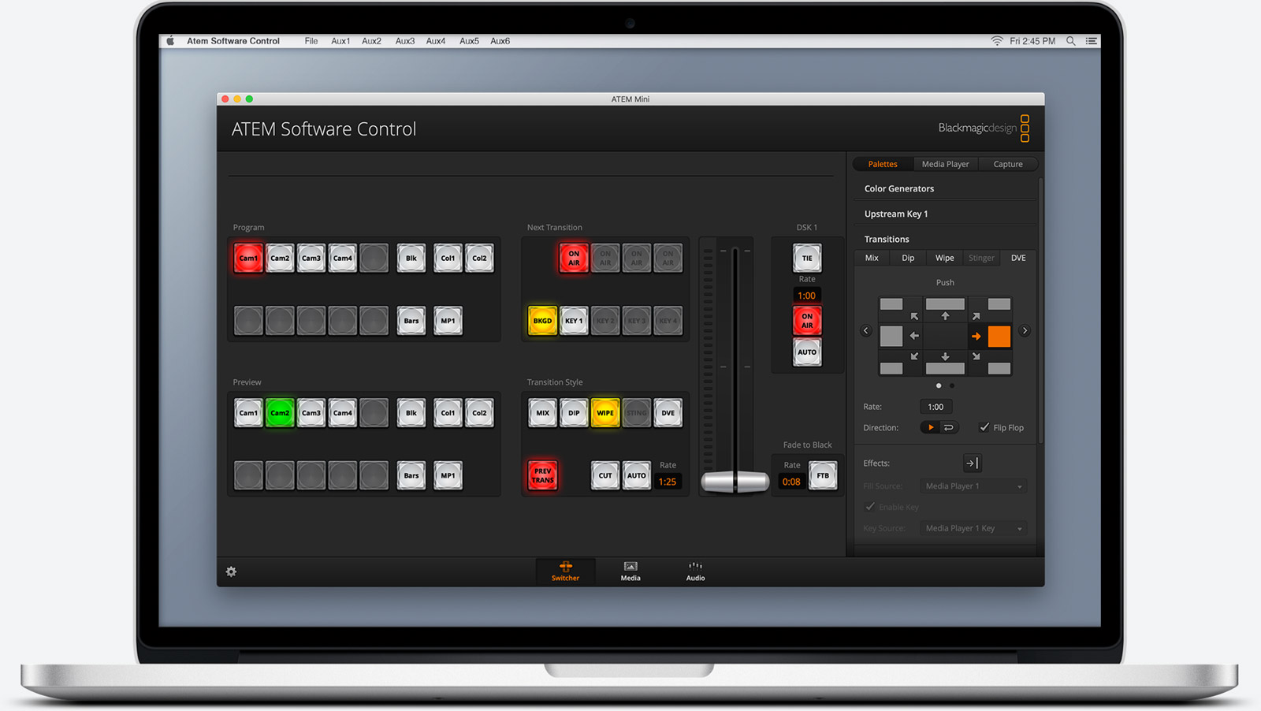1261x711 pixels.
Task: Open the Audio mixer page icon
Action: coord(695,571)
